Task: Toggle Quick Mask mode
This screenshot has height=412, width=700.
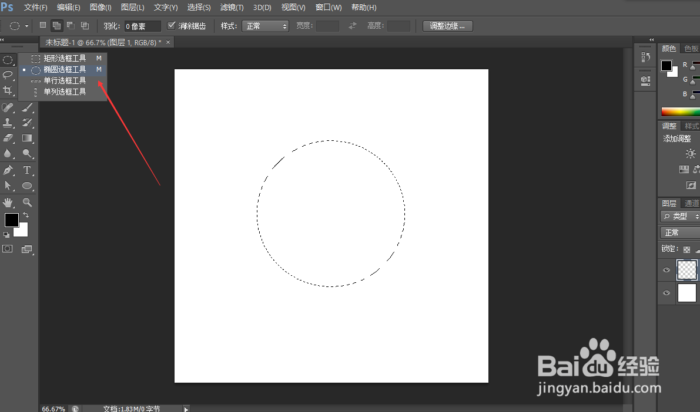Action: coord(8,249)
